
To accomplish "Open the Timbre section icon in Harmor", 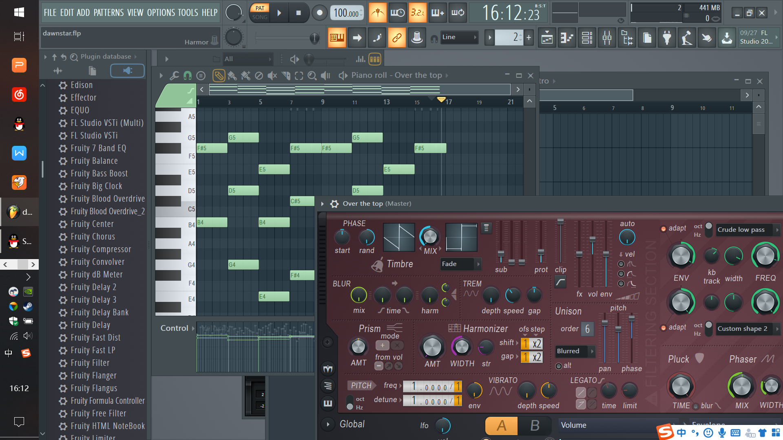I will pyautogui.click(x=377, y=264).
